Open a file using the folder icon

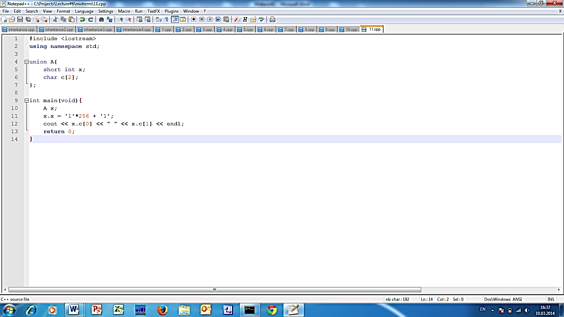pyautogui.click(x=12, y=20)
